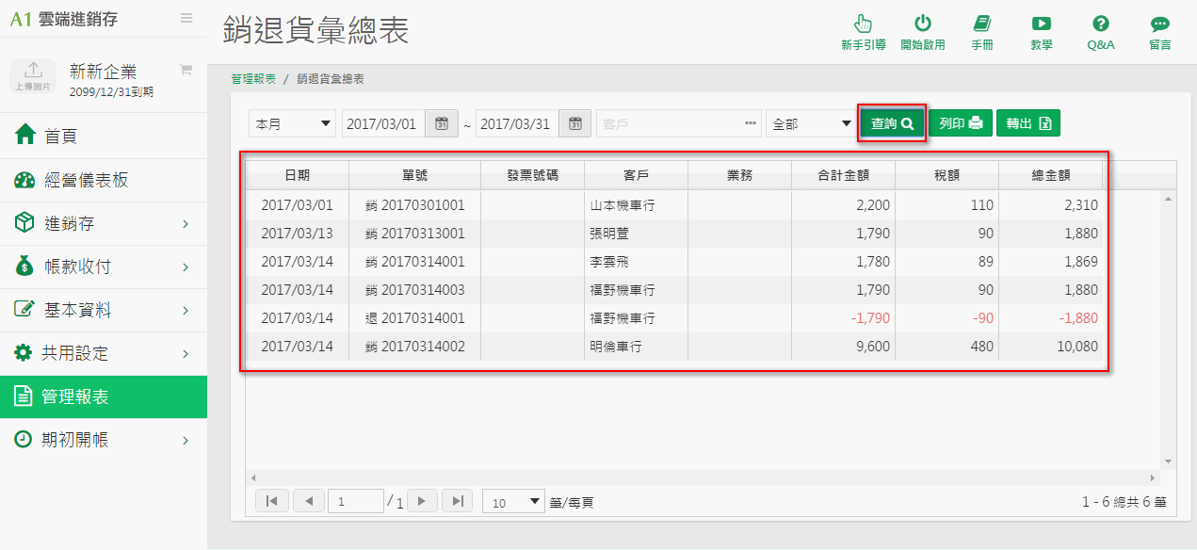Sort by the 客戶 column header
Viewport: 1197px width, 550px height.
point(636,175)
